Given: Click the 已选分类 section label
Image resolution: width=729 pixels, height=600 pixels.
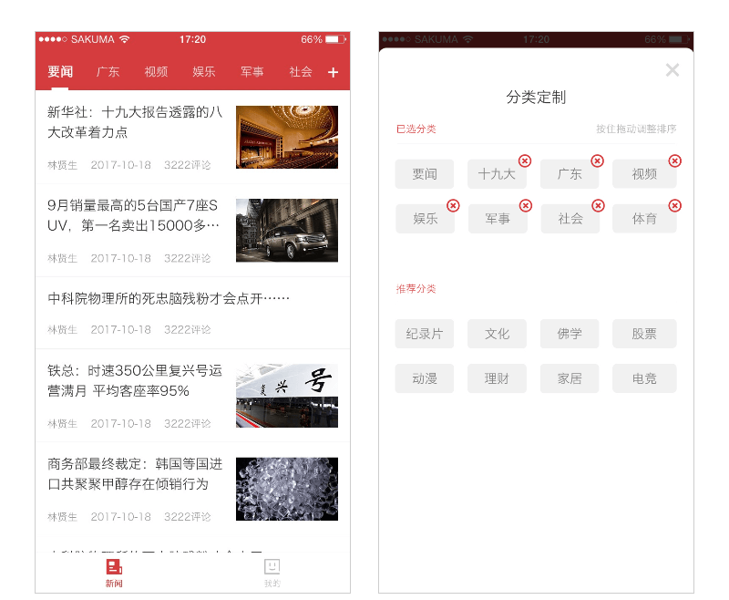Looking at the screenshot, I should pyautogui.click(x=416, y=129).
